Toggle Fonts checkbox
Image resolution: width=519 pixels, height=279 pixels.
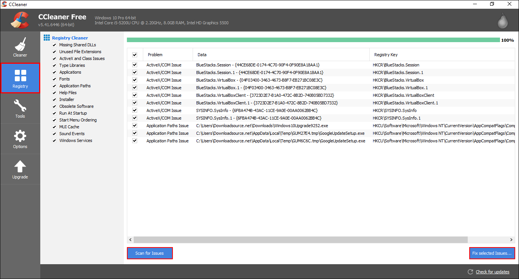click(x=54, y=79)
